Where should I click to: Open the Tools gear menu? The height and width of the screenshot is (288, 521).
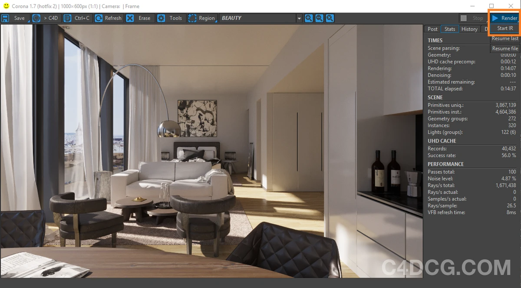coord(170,18)
